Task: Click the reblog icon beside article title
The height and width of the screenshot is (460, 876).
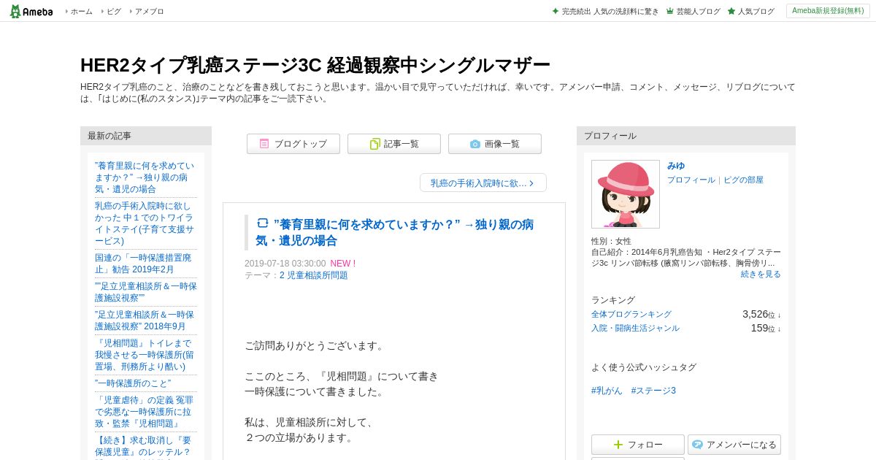Action: (x=263, y=223)
